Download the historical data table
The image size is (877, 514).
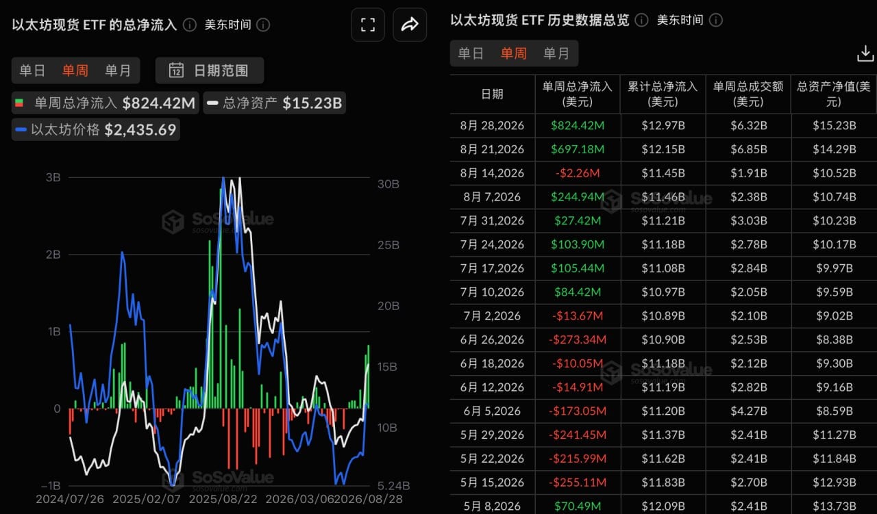865,53
